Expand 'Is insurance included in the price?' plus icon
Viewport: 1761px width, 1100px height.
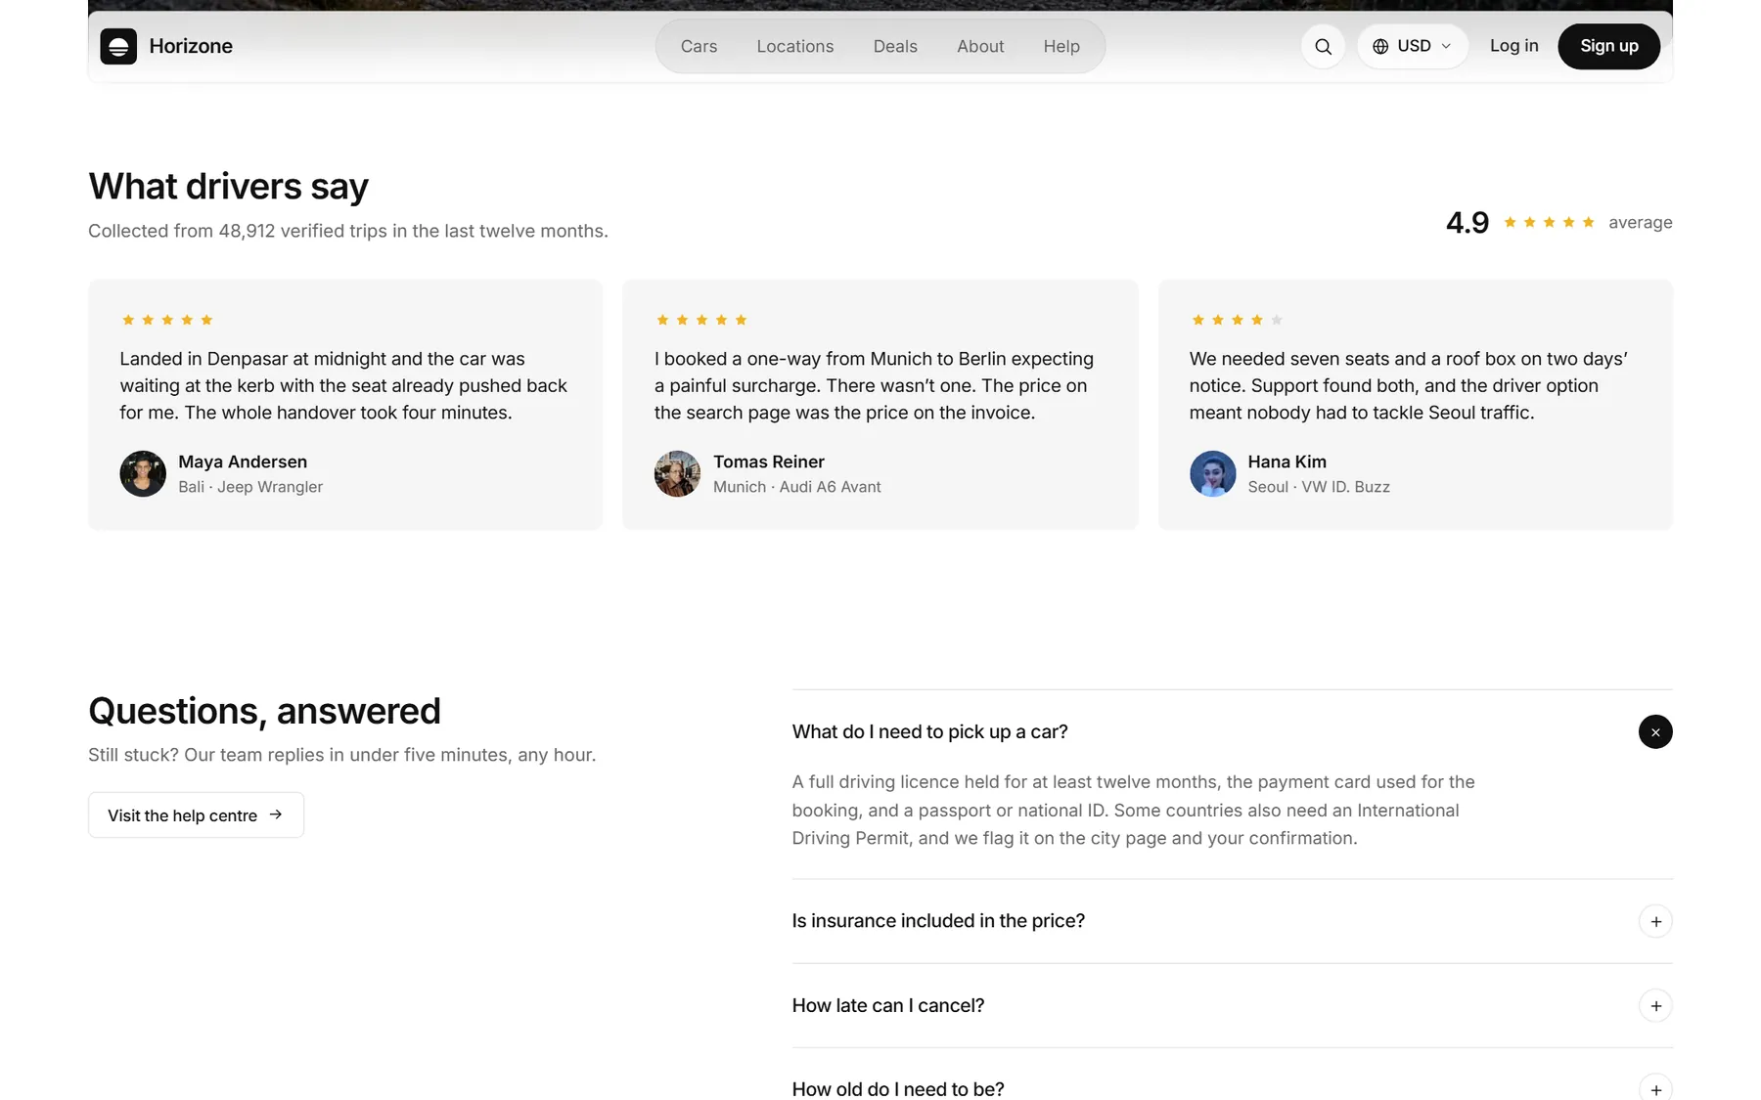(1655, 921)
